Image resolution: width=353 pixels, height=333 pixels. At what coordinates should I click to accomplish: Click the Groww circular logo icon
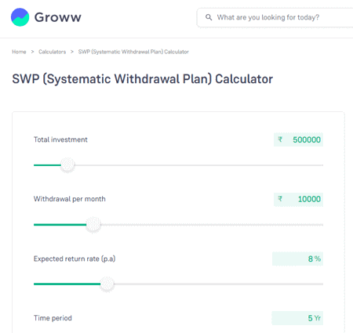pos(20,17)
